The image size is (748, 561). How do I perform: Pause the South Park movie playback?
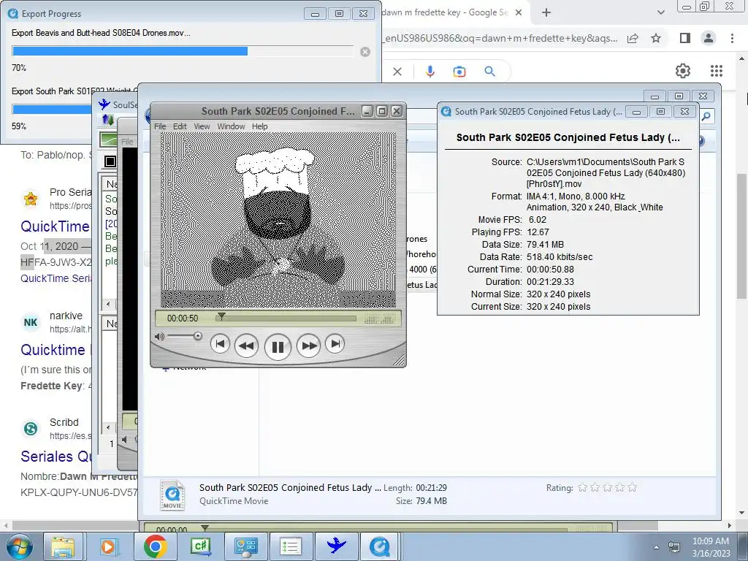[278, 346]
